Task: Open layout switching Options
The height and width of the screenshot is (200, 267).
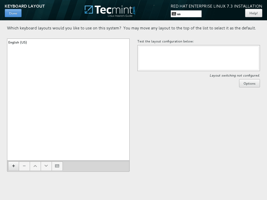Action: click(x=249, y=83)
